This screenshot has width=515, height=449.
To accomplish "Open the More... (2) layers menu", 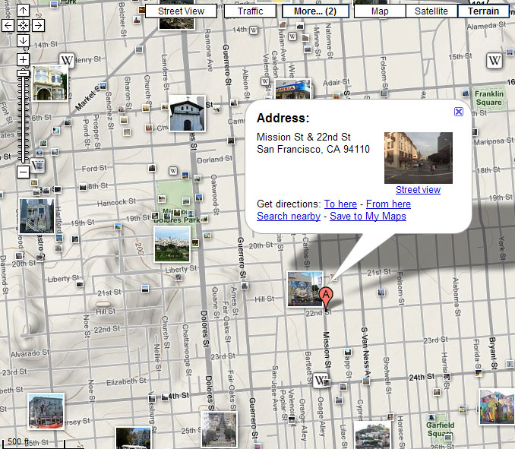I will (x=315, y=11).
